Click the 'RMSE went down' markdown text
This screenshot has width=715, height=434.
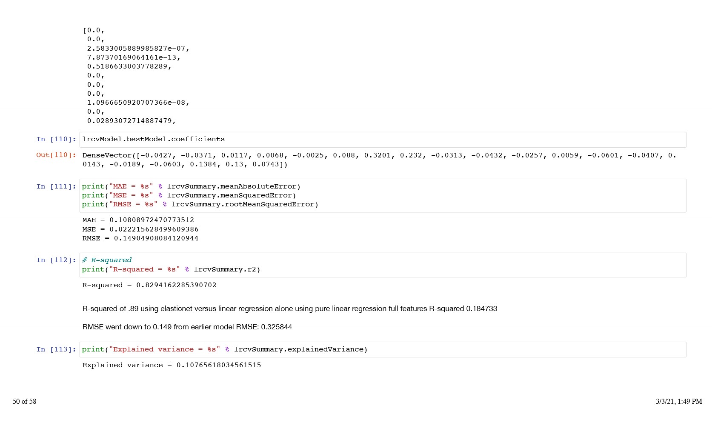click(187, 327)
